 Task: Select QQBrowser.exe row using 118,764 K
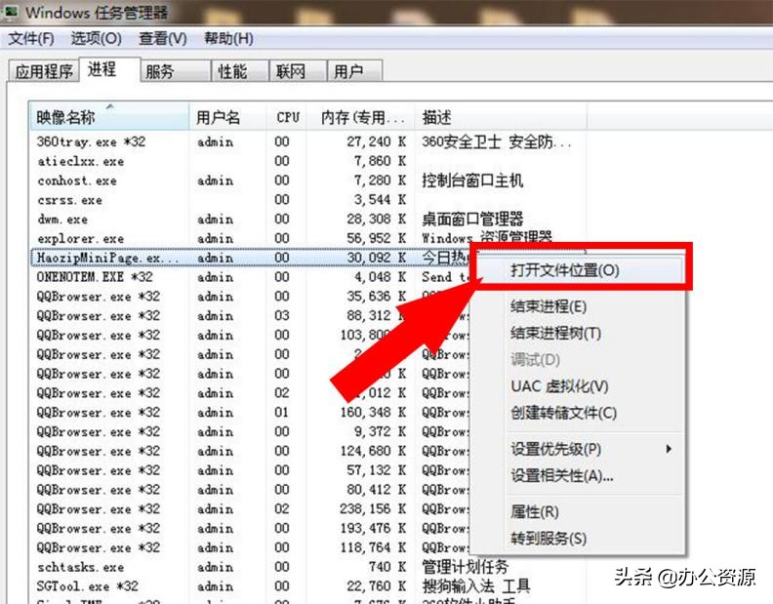[250, 547]
